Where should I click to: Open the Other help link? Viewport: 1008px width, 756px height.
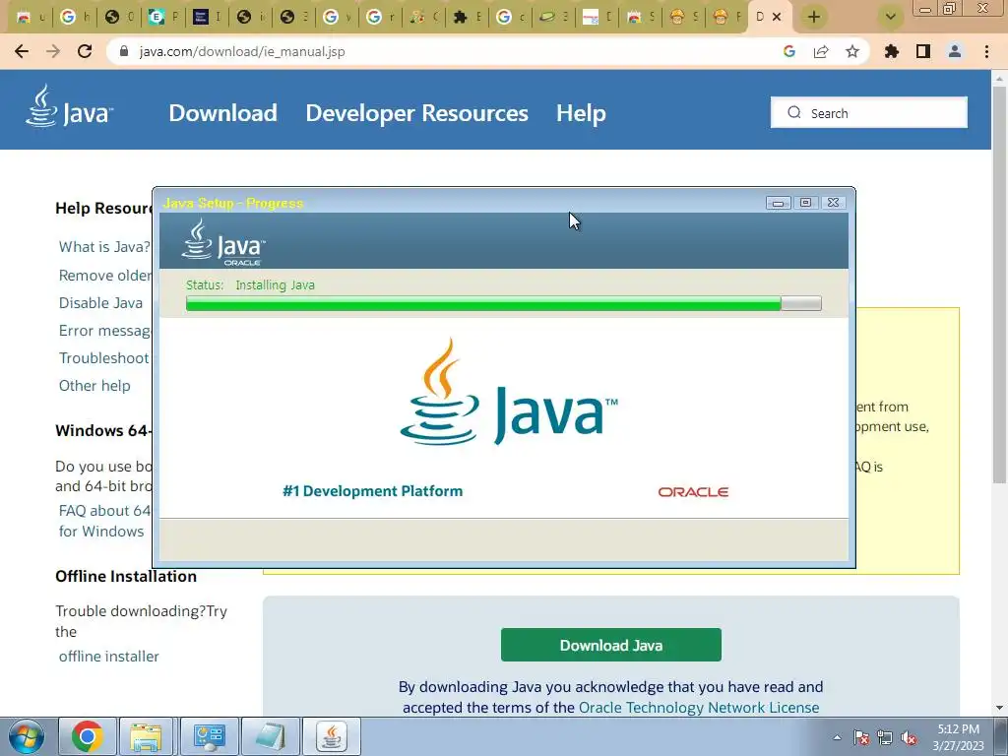pos(94,386)
